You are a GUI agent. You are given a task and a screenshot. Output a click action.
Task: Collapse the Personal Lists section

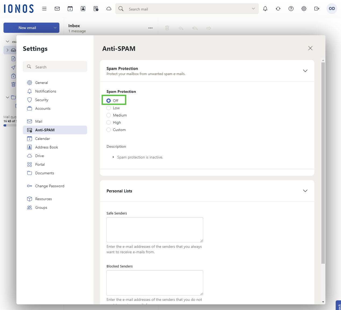[305, 191]
